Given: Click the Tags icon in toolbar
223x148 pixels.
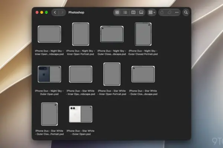Looking at the screenshot, I should (169, 13).
